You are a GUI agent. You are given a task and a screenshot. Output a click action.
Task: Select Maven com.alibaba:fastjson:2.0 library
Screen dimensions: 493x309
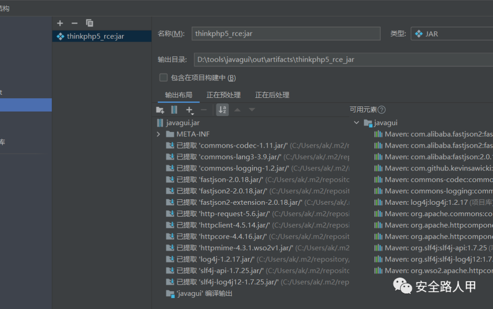pyautogui.click(x=433, y=157)
